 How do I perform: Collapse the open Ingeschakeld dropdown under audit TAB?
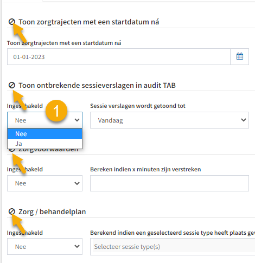coord(44,120)
